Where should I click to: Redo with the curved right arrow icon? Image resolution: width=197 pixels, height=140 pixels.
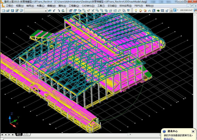(59, 11)
